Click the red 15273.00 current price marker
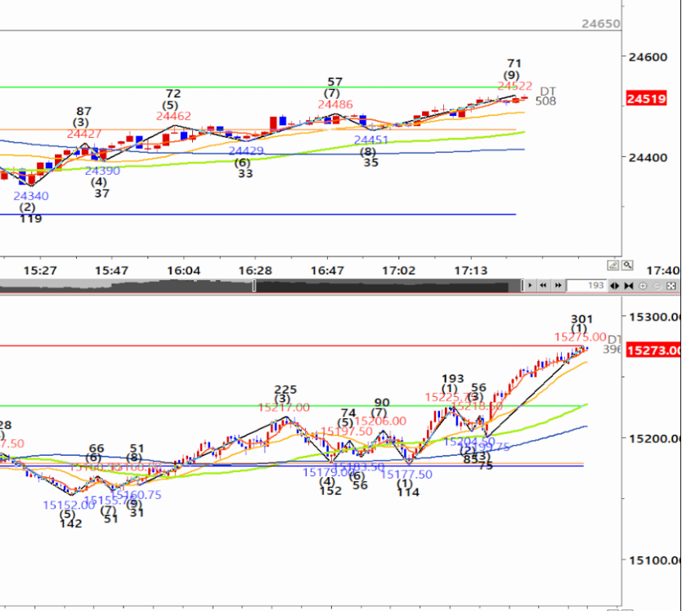 pos(653,350)
